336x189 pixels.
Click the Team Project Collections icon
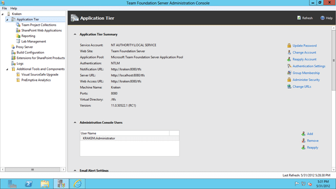point(18,25)
